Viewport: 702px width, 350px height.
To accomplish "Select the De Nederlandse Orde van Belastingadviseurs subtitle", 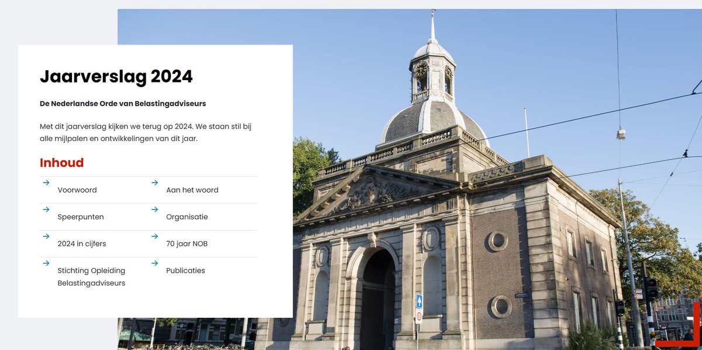I will tap(123, 104).
